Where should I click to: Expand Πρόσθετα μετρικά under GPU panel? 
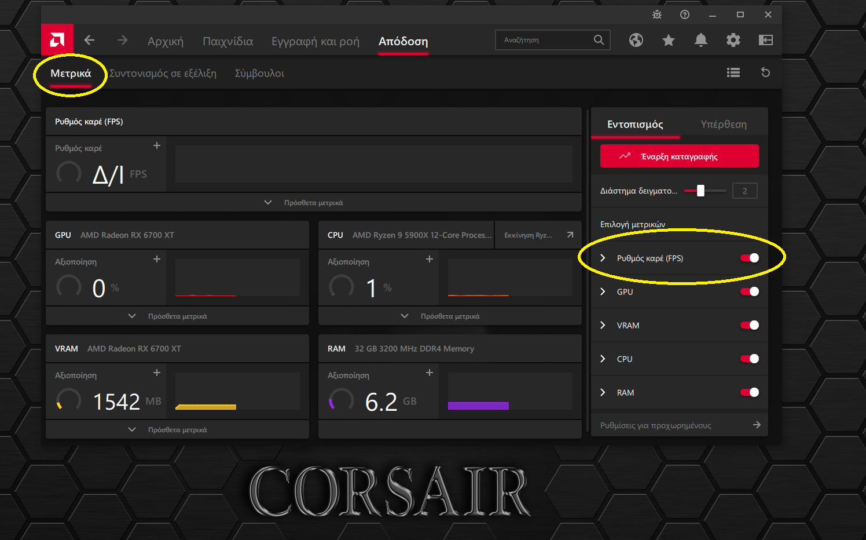click(x=177, y=316)
